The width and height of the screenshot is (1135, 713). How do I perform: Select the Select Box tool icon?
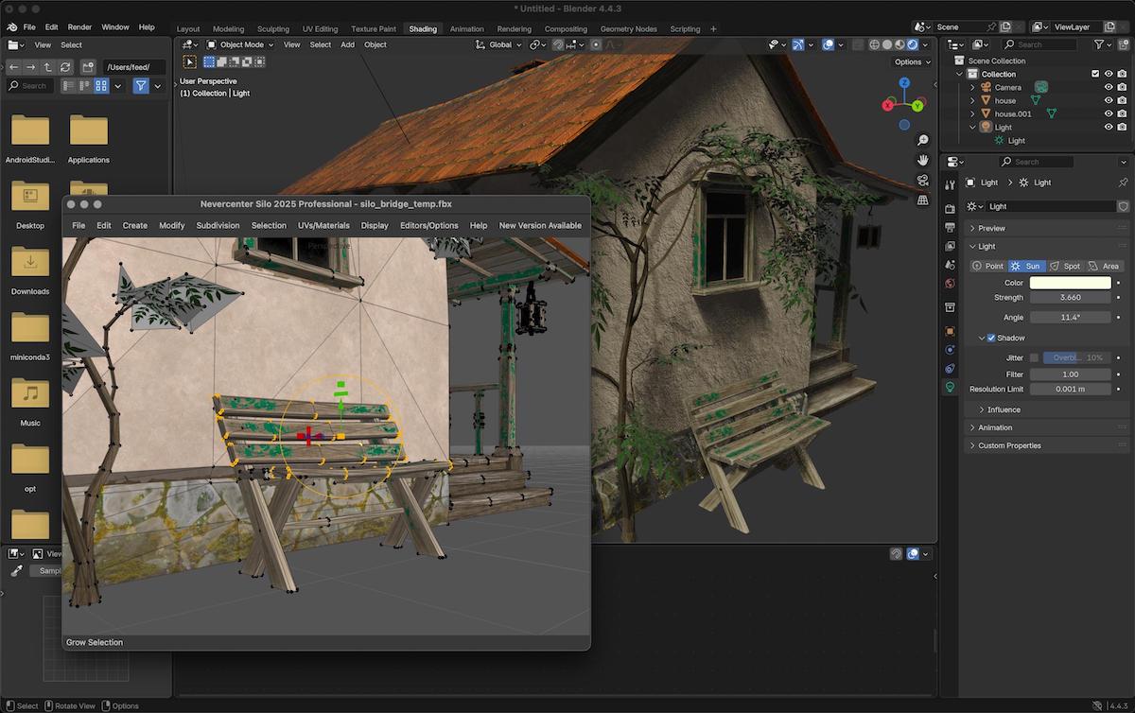[189, 61]
